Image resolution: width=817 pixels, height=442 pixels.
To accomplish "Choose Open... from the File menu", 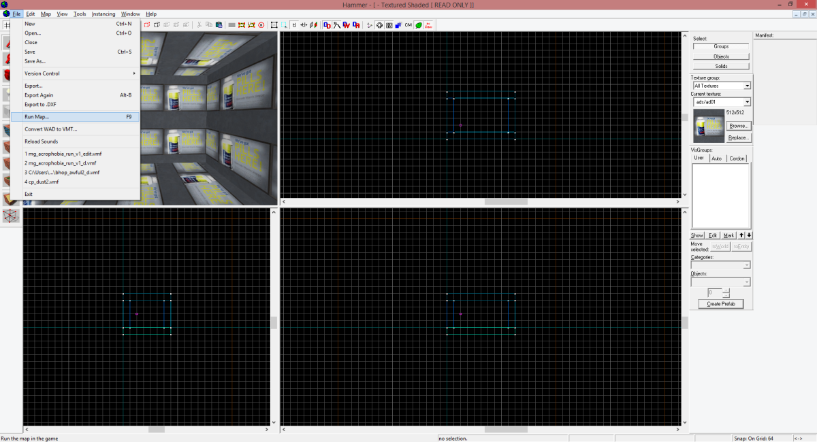I will [76, 33].
